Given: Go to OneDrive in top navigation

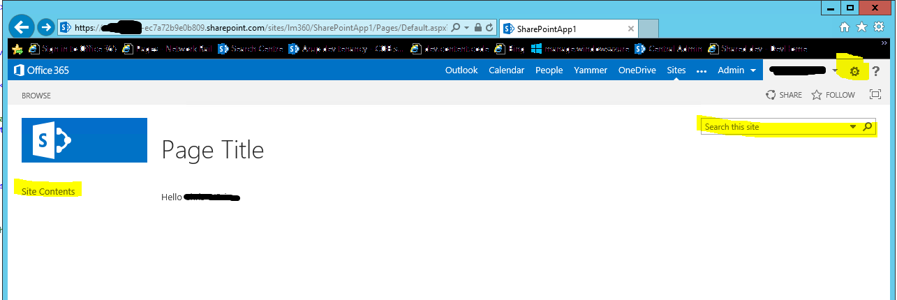Looking at the screenshot, I should (x=637, y=70).
